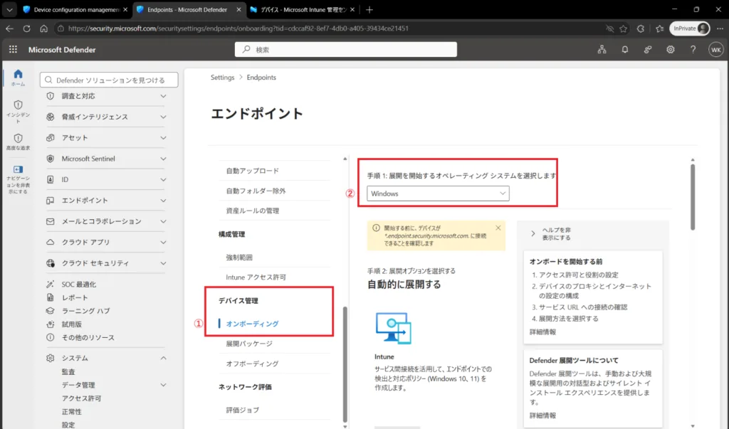Expand ID navigation group

click(x=163, y=179)
